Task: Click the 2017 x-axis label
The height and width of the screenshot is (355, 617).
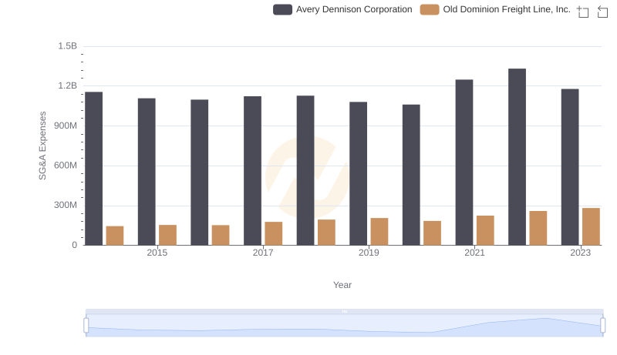Action: (263, 253)
